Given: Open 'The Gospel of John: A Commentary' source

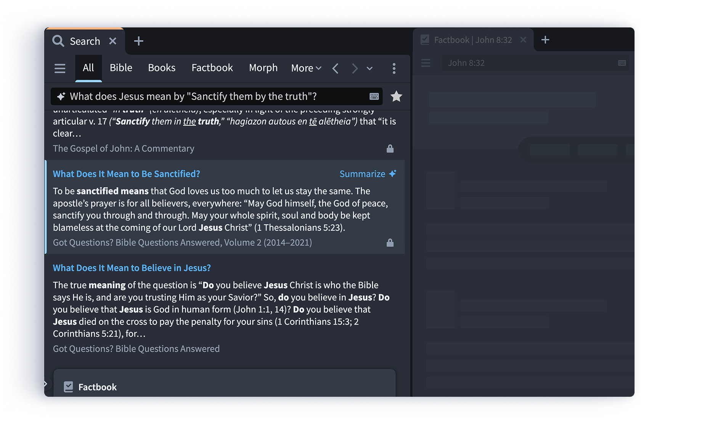Looking at the screenshot, I should coord(124,149).
